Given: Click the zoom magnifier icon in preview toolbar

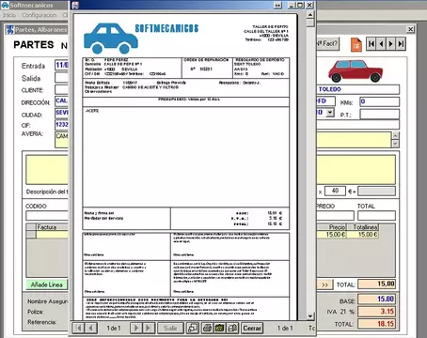Looking at the screenshot, I should coord(193,328).
